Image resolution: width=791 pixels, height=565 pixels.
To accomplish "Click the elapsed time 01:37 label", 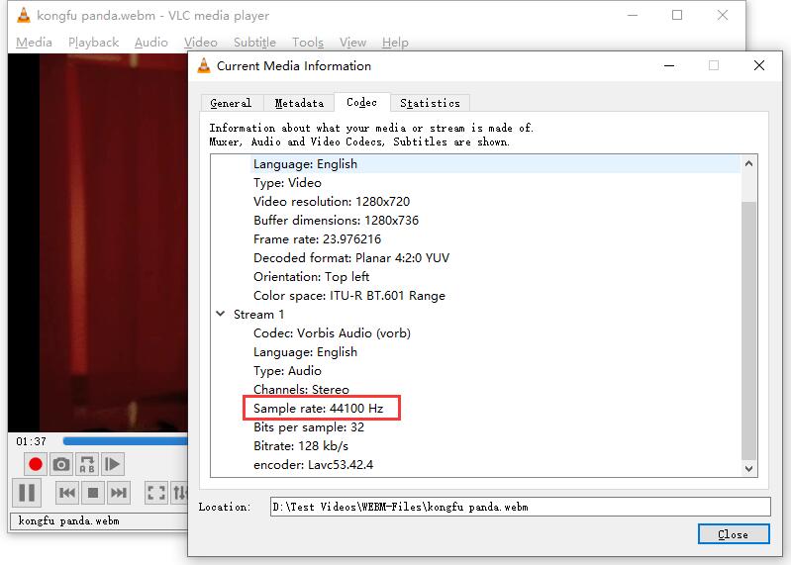I will [x=32, y=441].
